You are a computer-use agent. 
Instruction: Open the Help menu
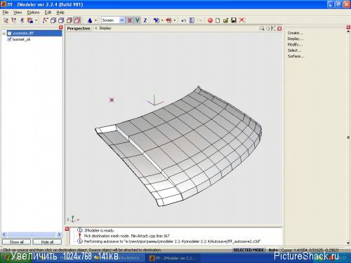tap(60, 13)
